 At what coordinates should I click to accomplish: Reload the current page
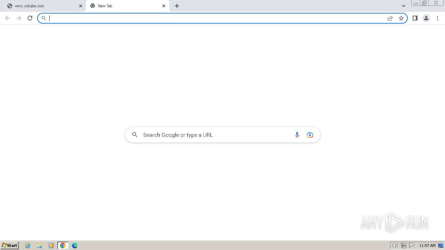30,18
